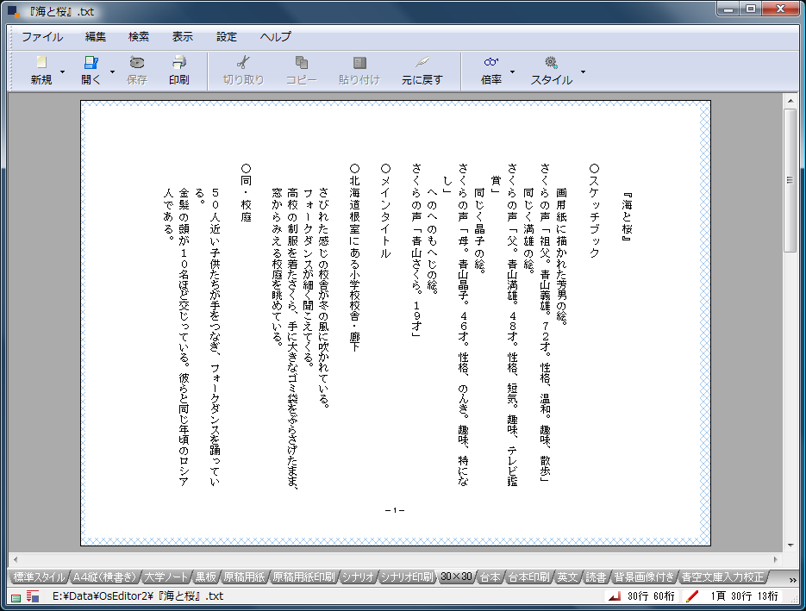The height and width of the screenshot is (611, 806).
Task: Switch to 読書 tab
Action: pyautogui.click(x=596, y=577)
